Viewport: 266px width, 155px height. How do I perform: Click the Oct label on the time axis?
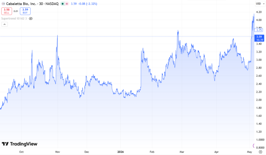pos(21,152)
